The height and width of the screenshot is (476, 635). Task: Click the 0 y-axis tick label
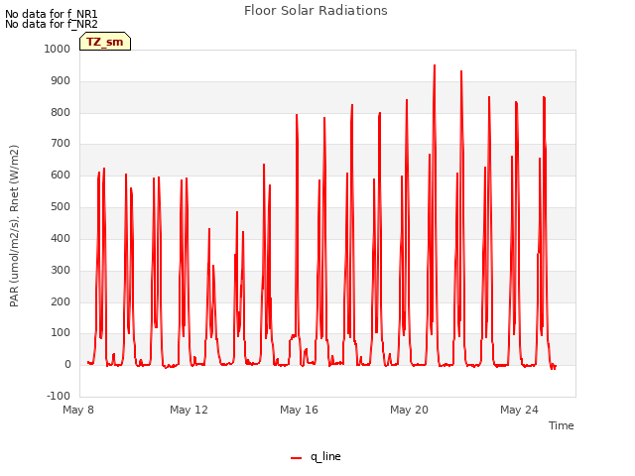(x=67, y=365)
